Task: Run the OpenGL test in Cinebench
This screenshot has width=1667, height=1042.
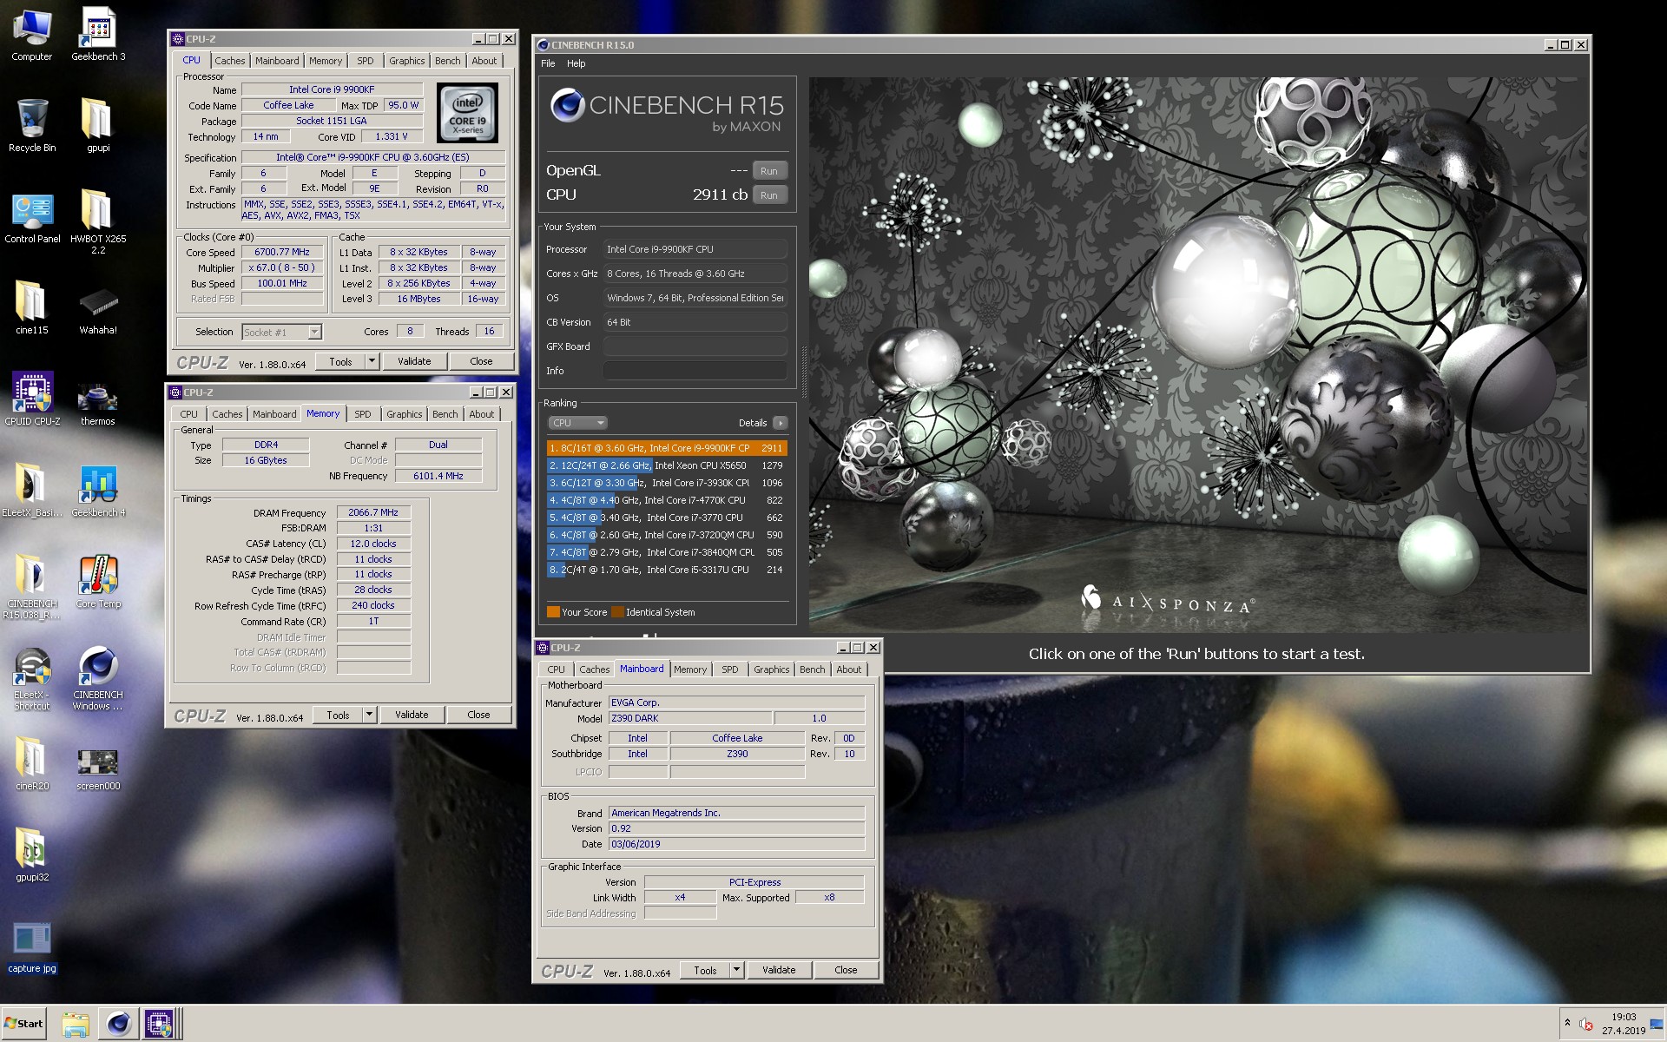Action: tap(769, 171)
